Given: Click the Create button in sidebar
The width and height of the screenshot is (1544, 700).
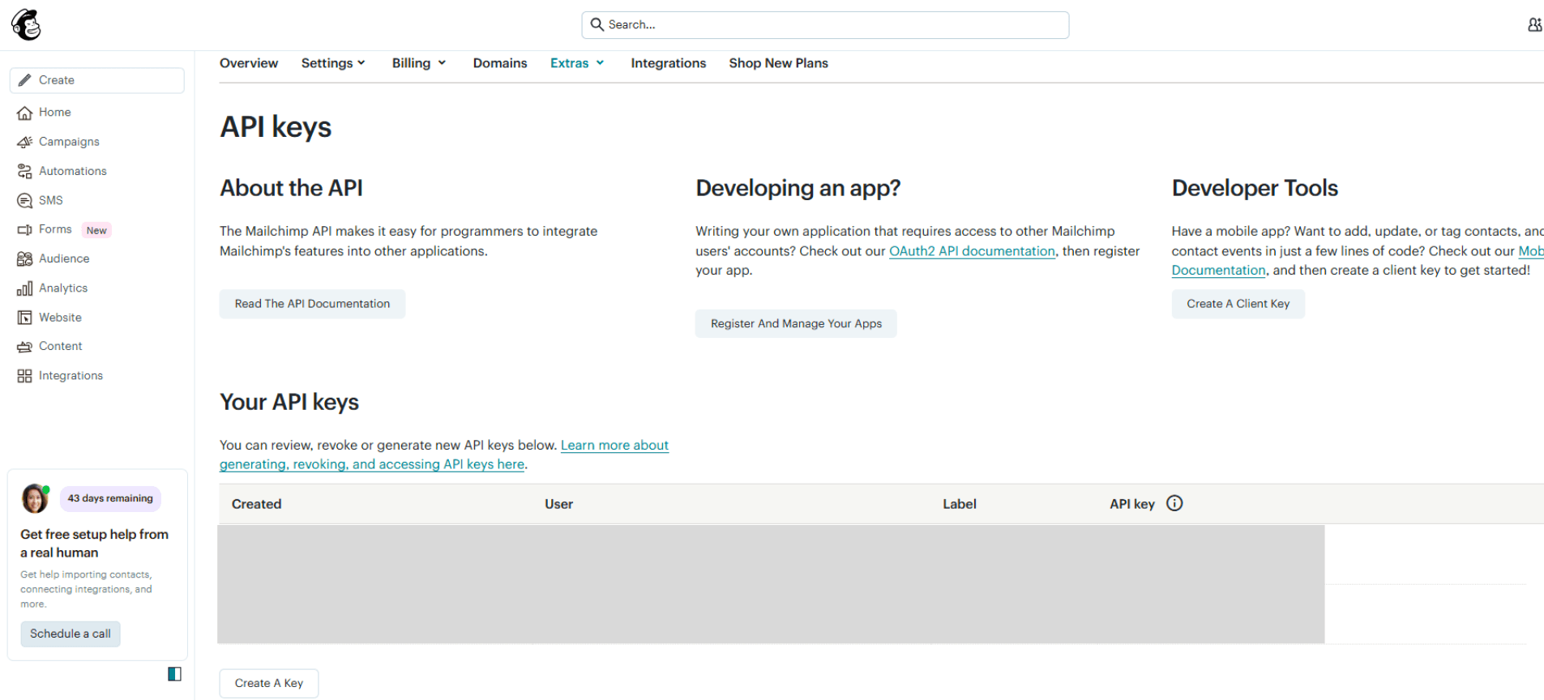Looking at the screenshot, I should coord(96,80).
